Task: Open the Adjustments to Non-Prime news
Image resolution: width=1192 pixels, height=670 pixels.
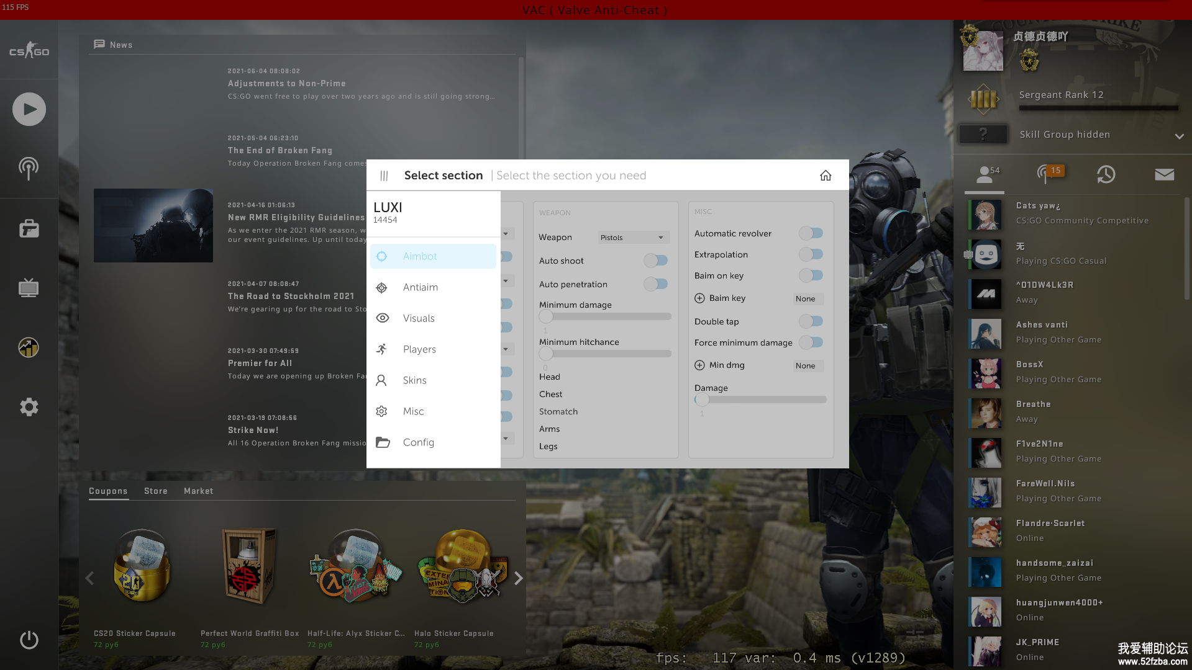Action: pyautogui.click(x=286, y=83)
